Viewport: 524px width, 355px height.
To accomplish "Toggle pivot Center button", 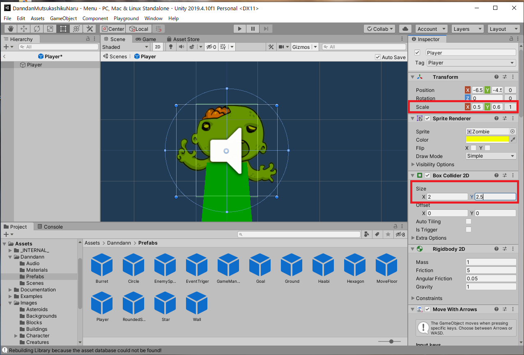I will pos(113,29).
